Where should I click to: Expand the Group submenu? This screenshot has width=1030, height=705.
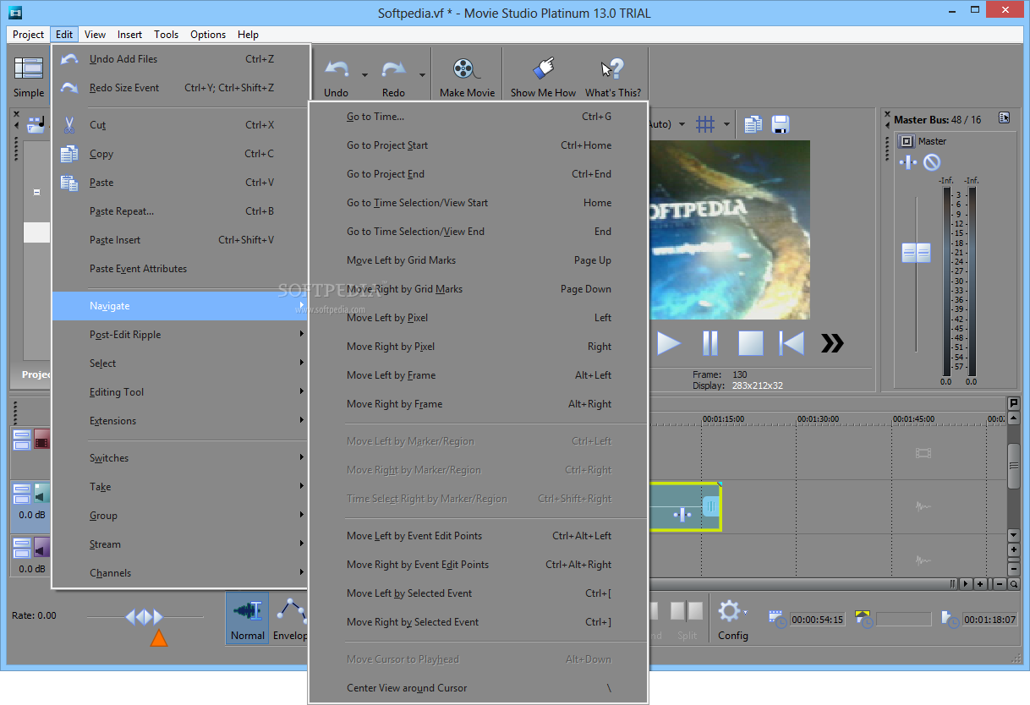pos(181,516)
